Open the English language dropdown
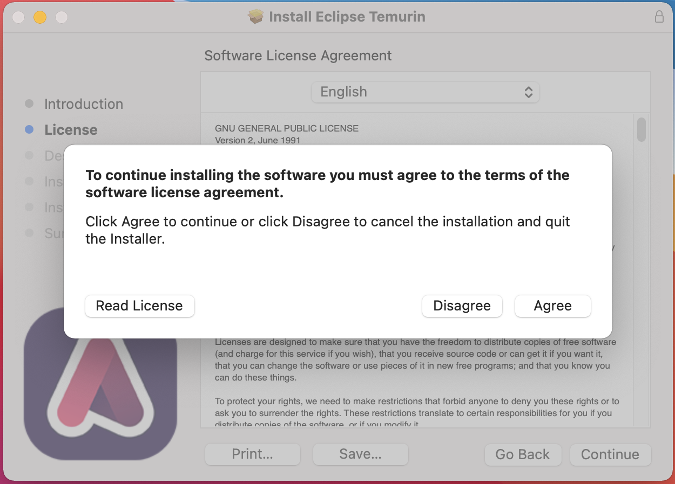 click(x=426, y=92)
